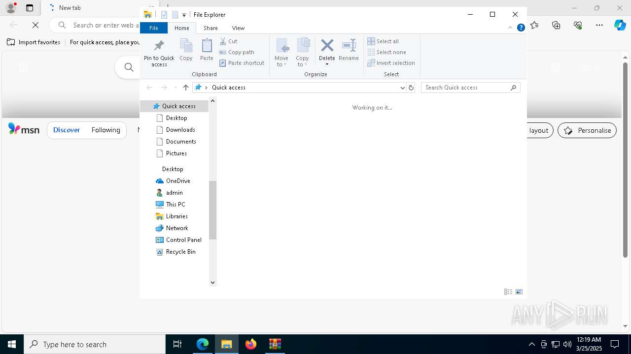Expand the Delete dropdown arrow
Image resolution: width=631 pixels, height=354 pixels.
pos(327,64)
